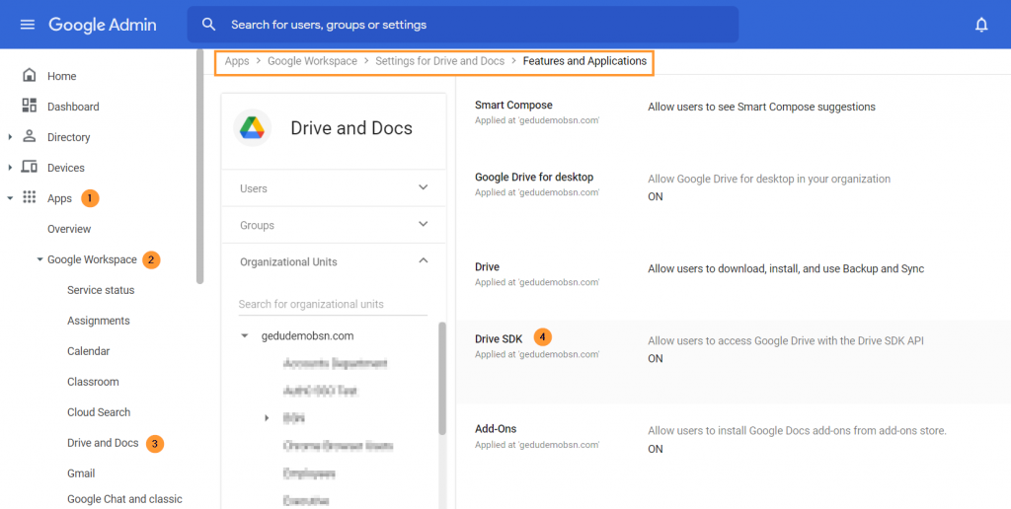Click the Dashboard icon in sidebar
This screenshot has height=509, width=1011.
[x=29, y=106]
